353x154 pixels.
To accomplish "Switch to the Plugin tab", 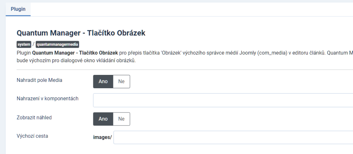I will tap(18, 9).
